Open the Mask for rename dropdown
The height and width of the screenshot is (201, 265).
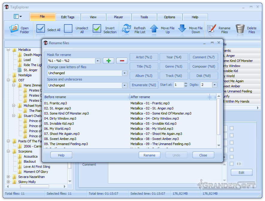coord(98,61)
